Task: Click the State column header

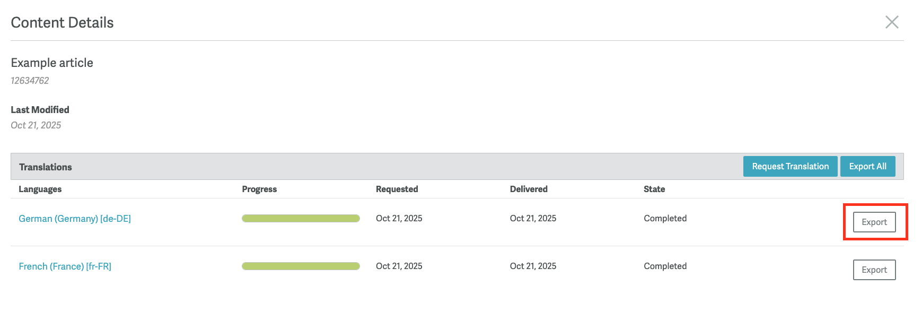Action: click(654, 189)
